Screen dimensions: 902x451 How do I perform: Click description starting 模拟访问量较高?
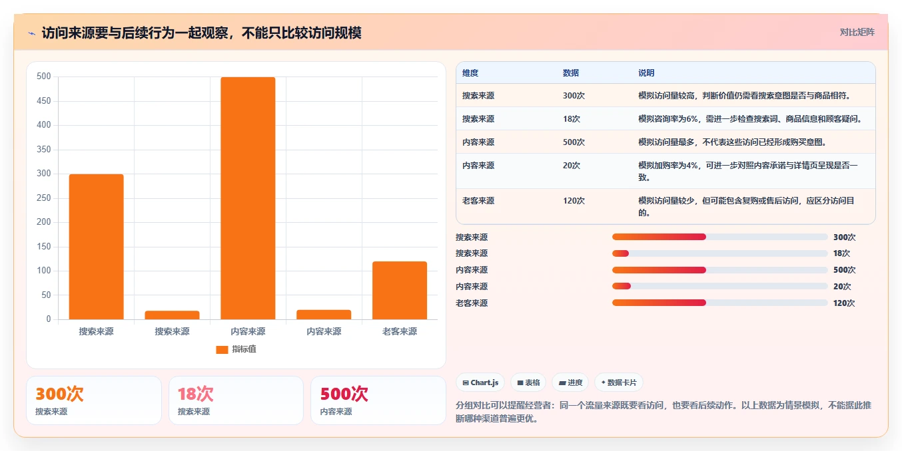(744, 96)
